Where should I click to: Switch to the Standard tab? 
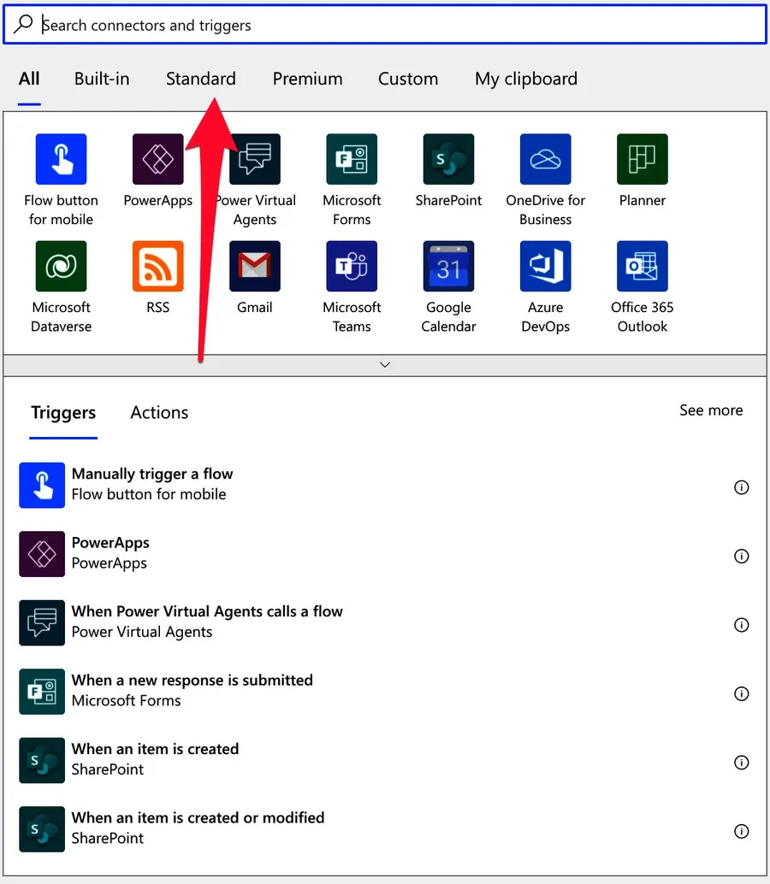pyautogui.click(x=200, y=78)
